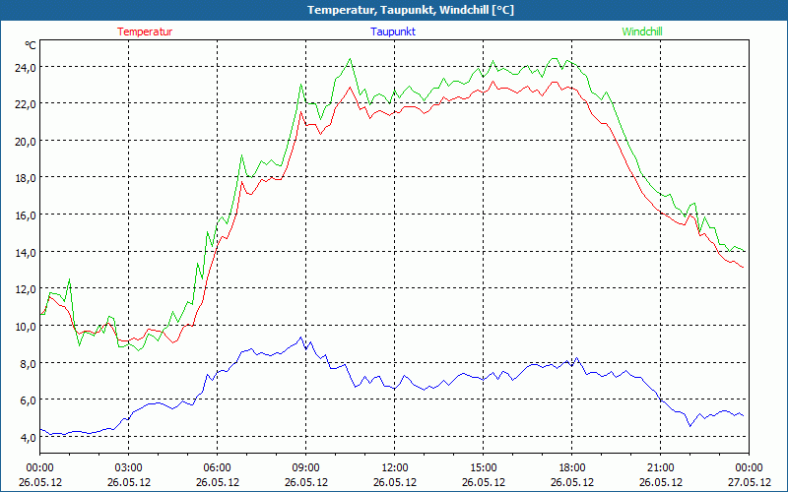Click the 21:00 time label on the x-axis
The image size is (788, 492).
[660, 468]
